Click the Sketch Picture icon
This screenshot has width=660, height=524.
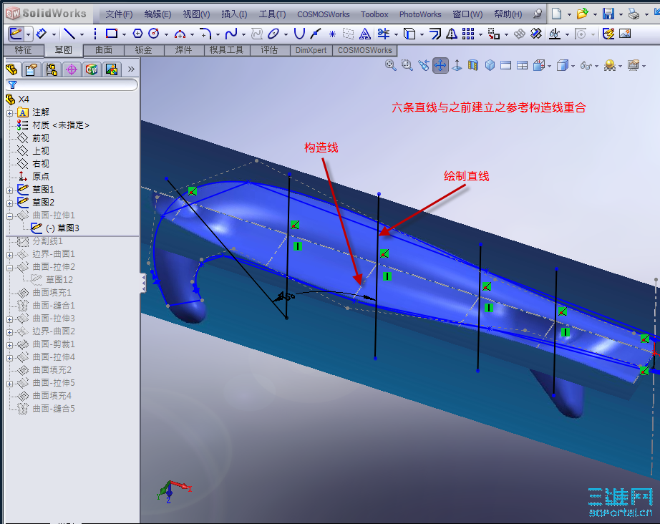[x=625, y=33]
